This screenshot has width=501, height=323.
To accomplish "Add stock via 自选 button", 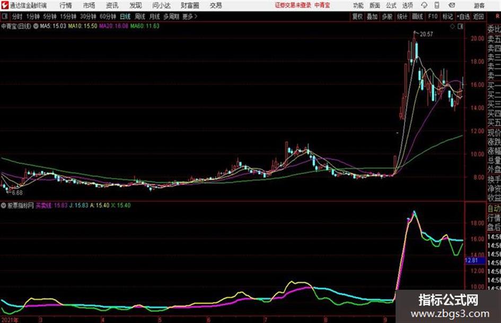I will tap(463, 16).
